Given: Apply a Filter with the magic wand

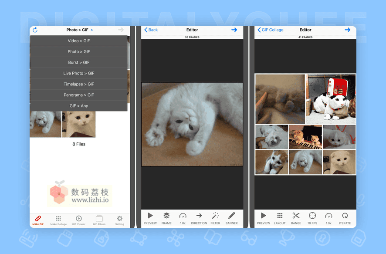Looking at the screenshot, I should tap(215, 218).
